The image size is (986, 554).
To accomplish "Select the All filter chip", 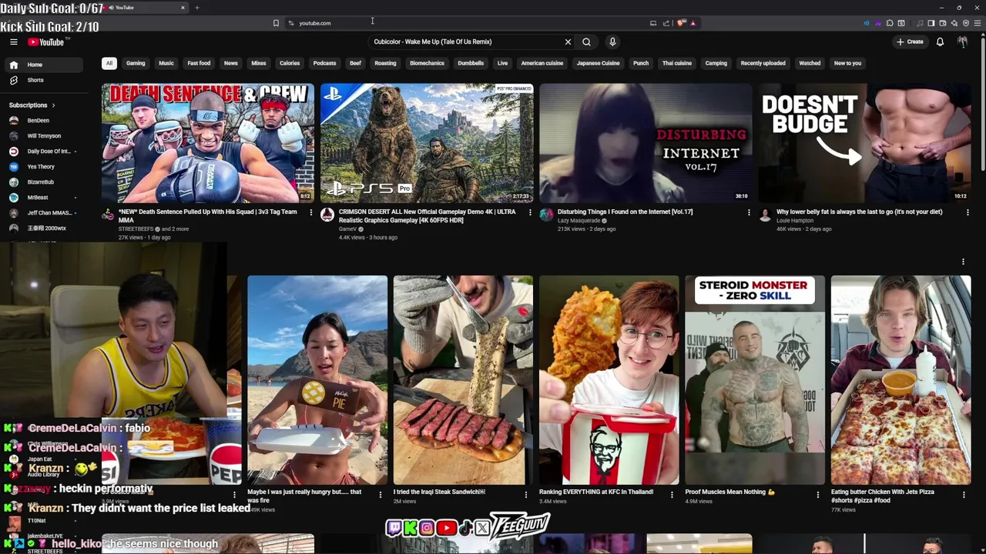I will pyautogui.click(x=109, y=63).
